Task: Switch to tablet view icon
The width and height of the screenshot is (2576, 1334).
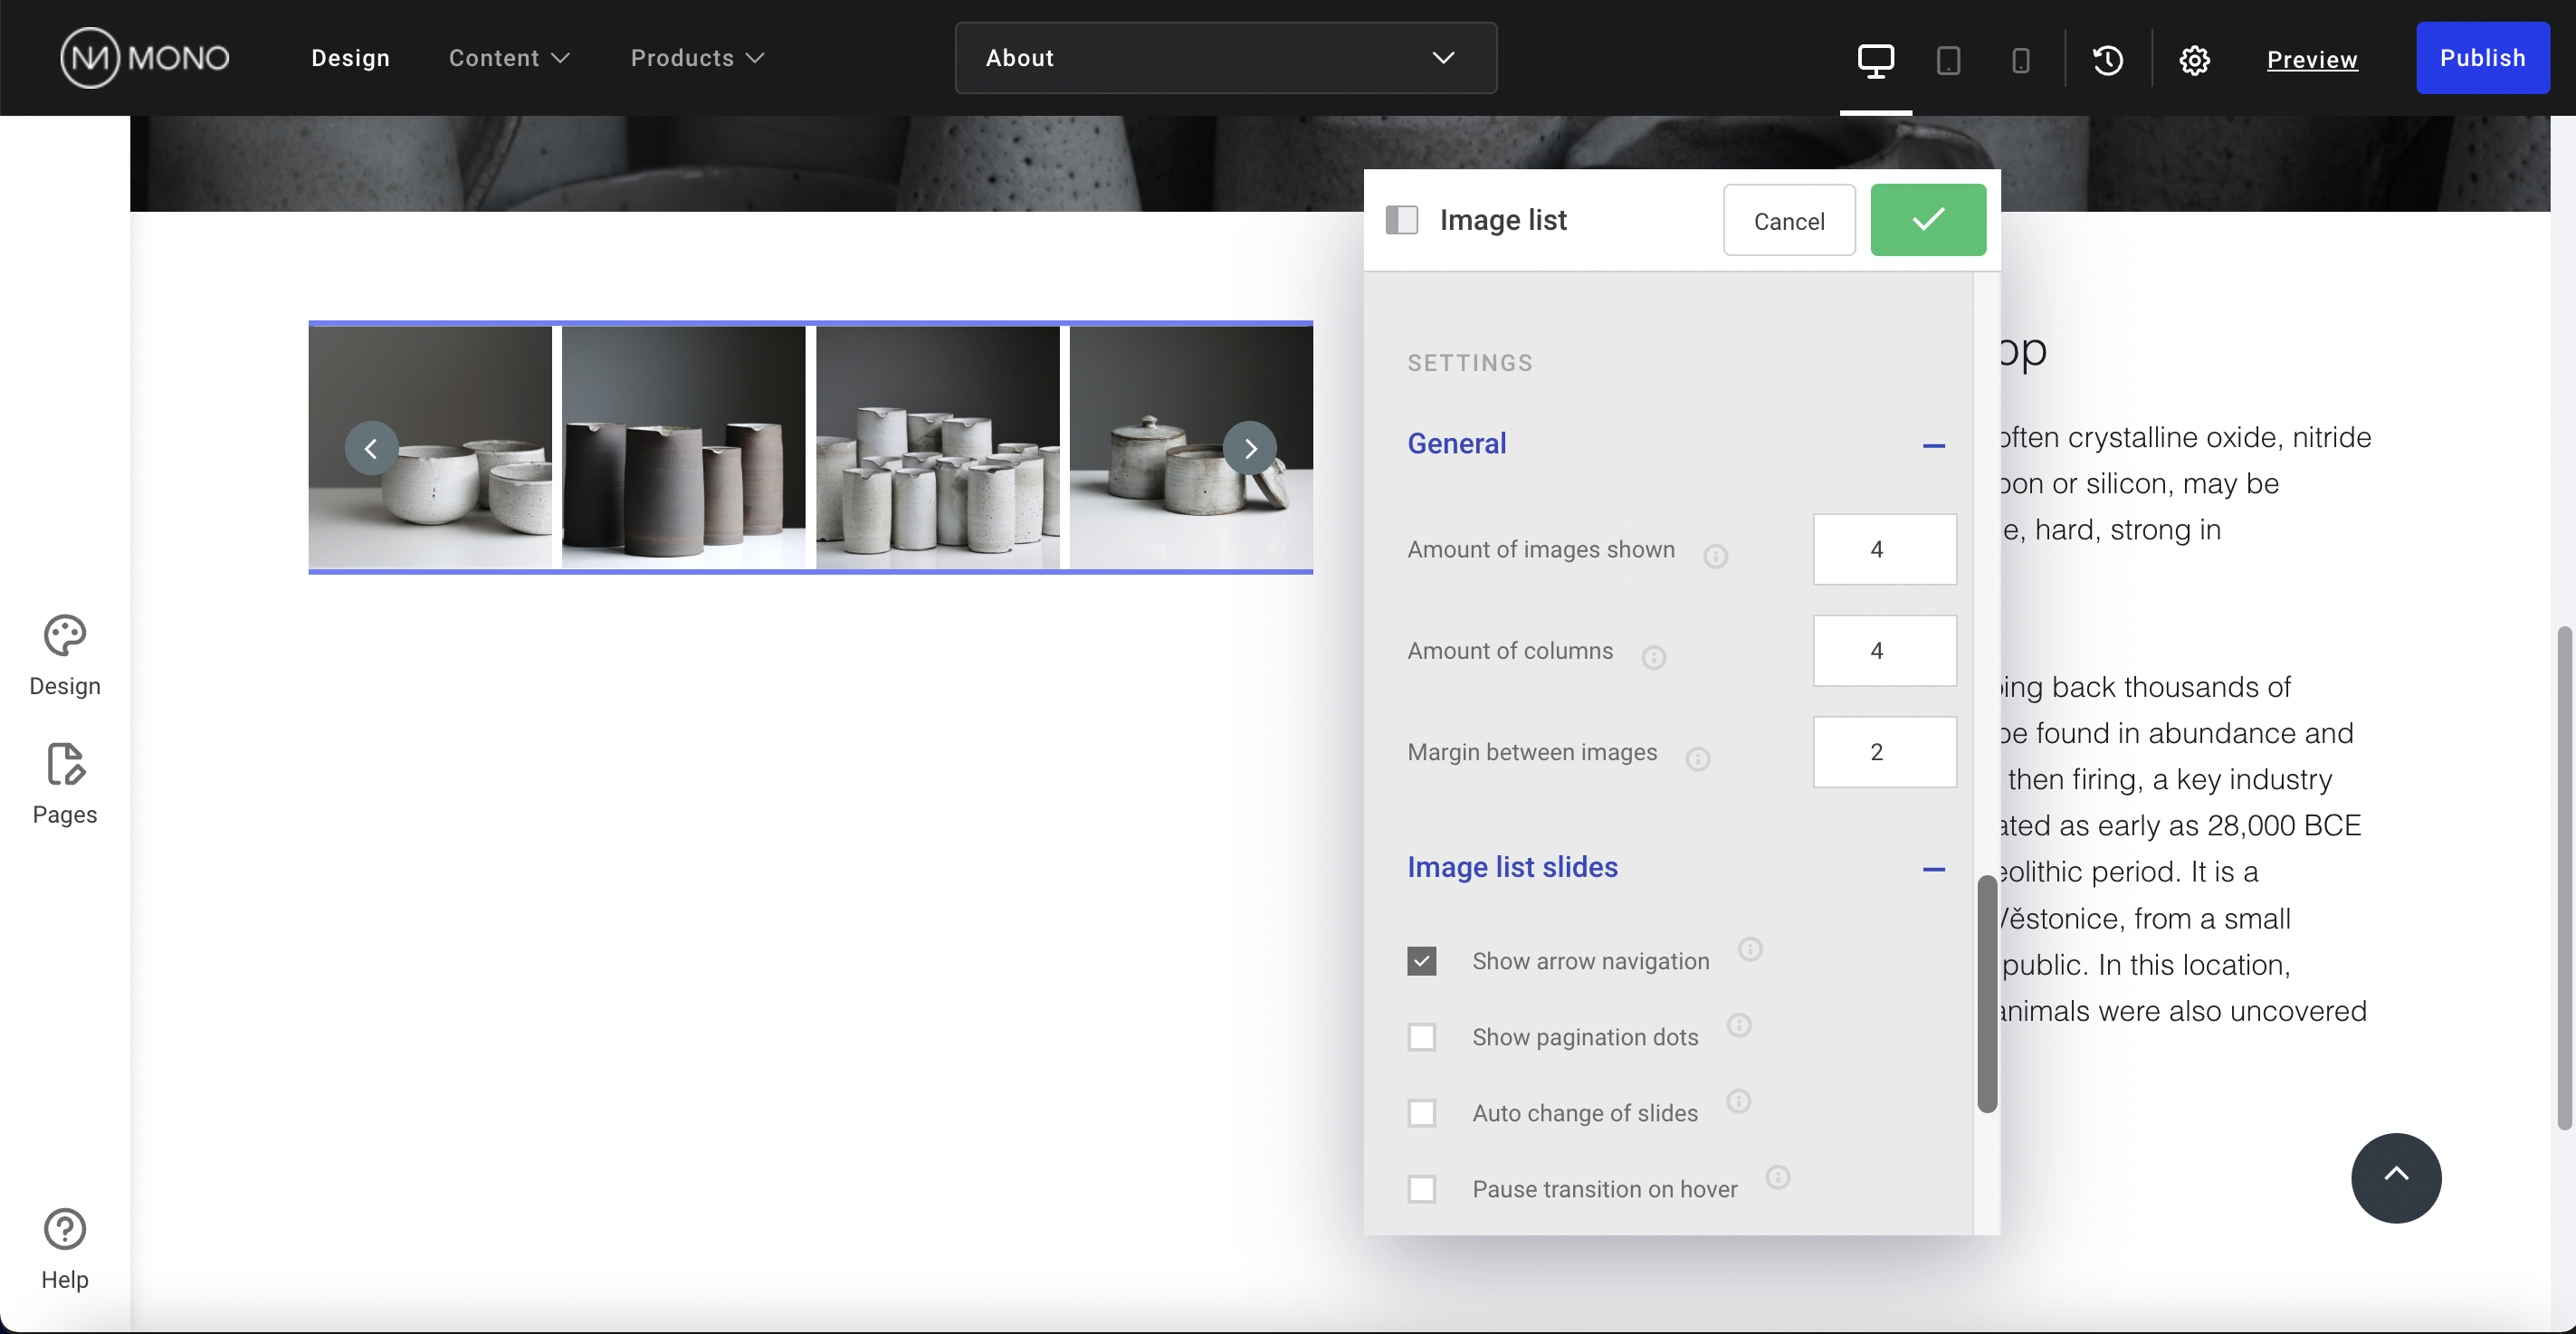Action: [1947, 60]
